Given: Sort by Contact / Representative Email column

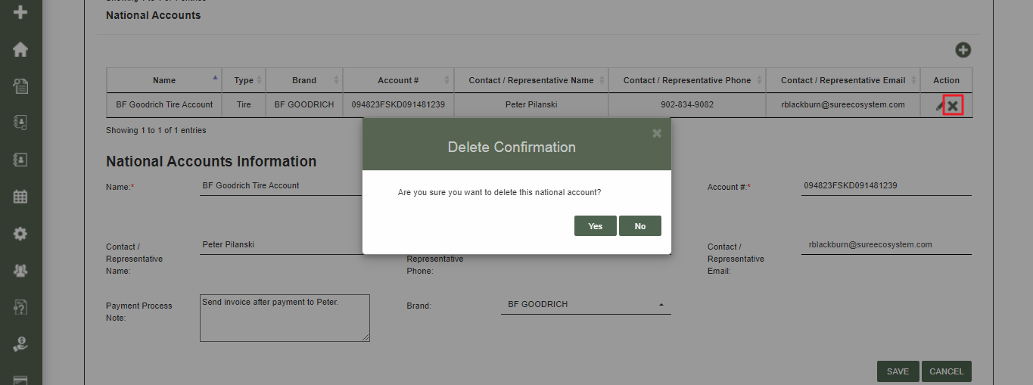Looking at the screenshot, I should [843, 80].
